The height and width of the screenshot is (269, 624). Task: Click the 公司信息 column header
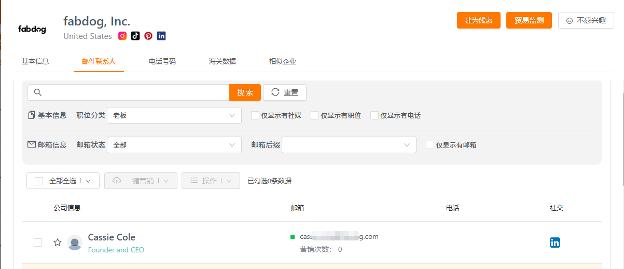pyautogui.click(x=67, y=208)
